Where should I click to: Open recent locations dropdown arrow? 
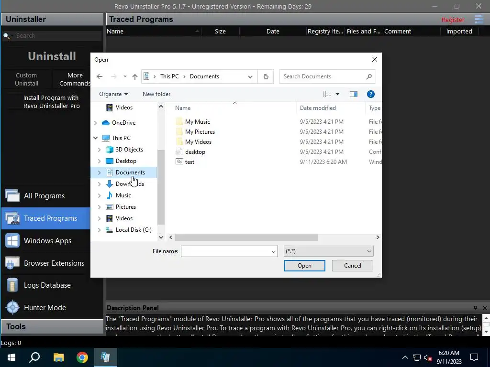click(x=125, y=76)
